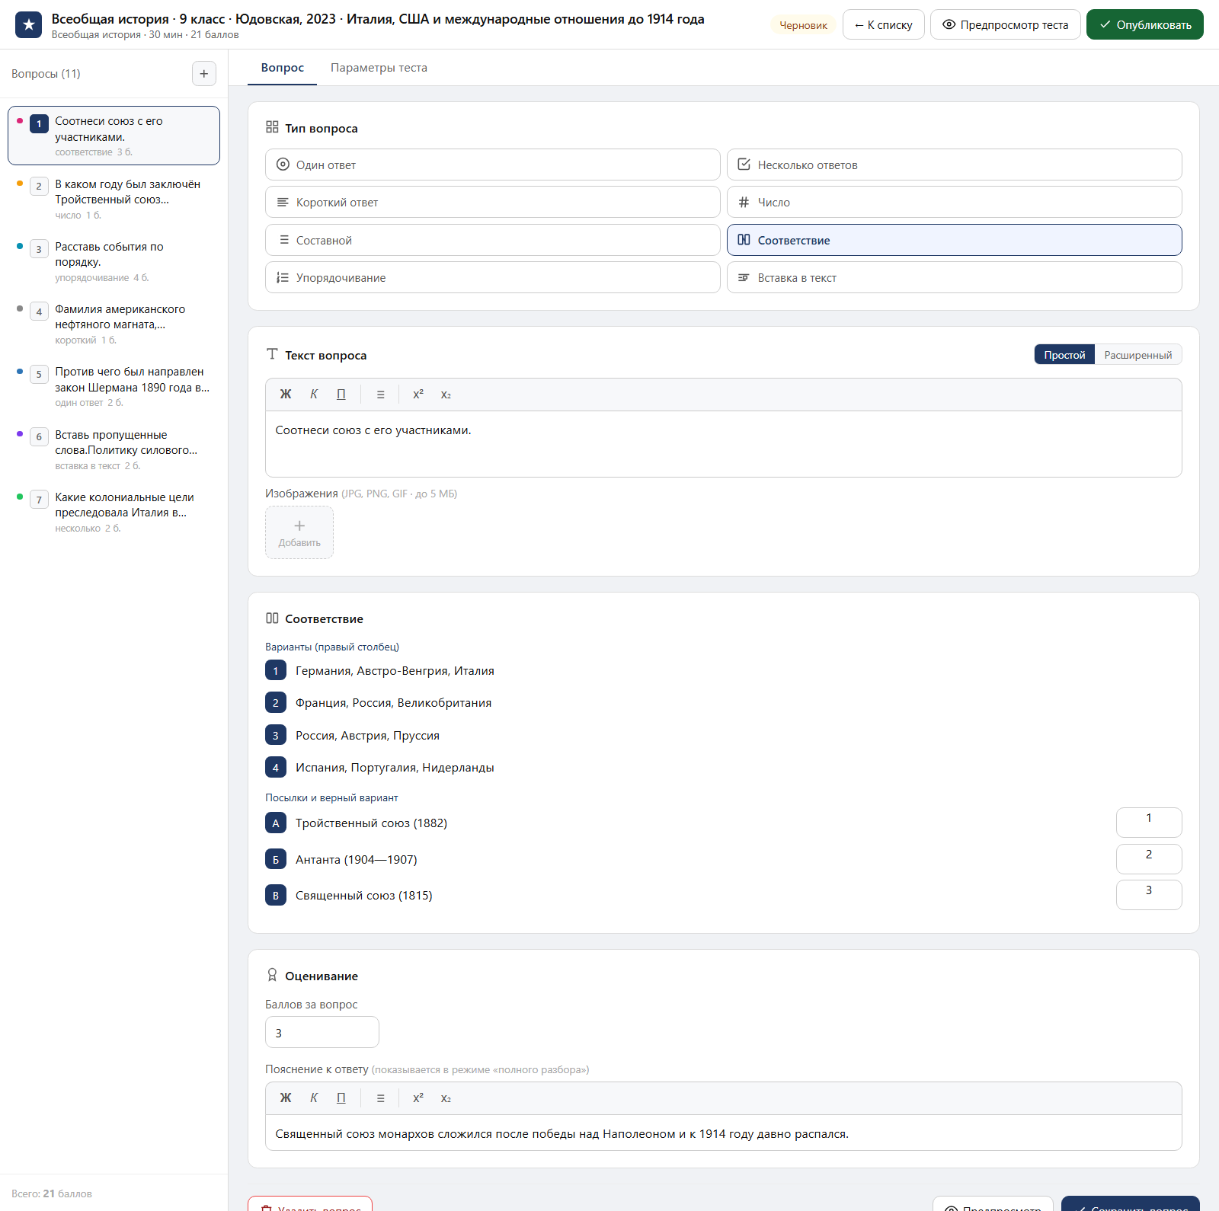
Task: Apply superscript in answer explanation toolbar
Action: [418, 1098]
